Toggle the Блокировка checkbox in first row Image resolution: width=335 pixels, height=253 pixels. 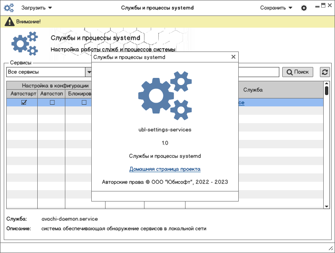[84, 102]
